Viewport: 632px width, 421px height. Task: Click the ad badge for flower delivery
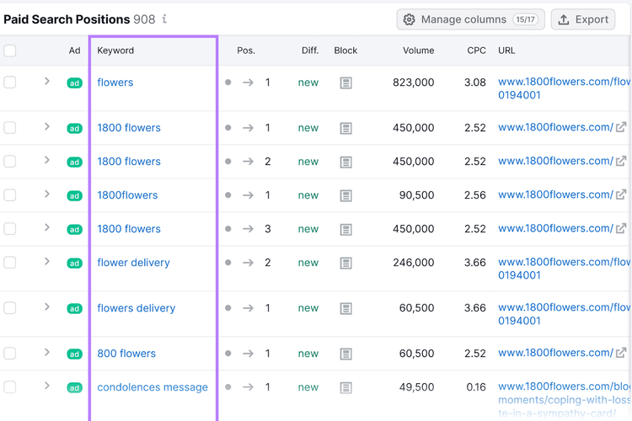coord(74,263)
